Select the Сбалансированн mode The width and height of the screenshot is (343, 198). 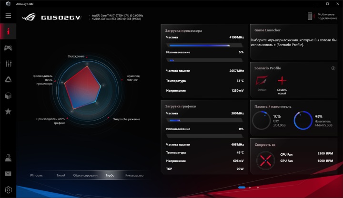coord(85,175)
